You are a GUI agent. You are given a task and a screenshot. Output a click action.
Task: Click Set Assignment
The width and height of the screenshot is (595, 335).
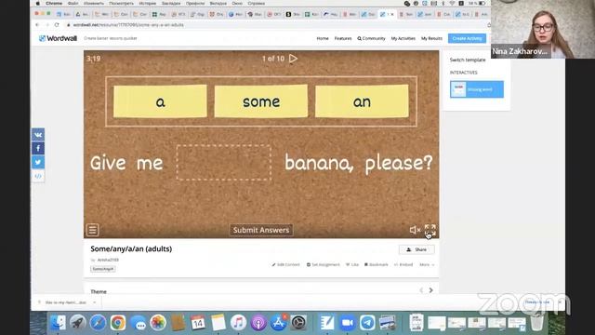click(324, 264)
